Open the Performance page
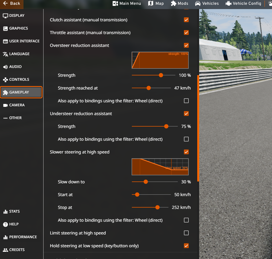The image size is (272, 259). [21, 237]
